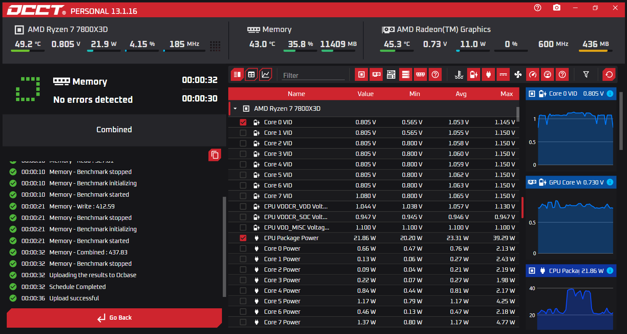
Task: Copy the test log with the copy icon
Action: click(x=215, y=155)
